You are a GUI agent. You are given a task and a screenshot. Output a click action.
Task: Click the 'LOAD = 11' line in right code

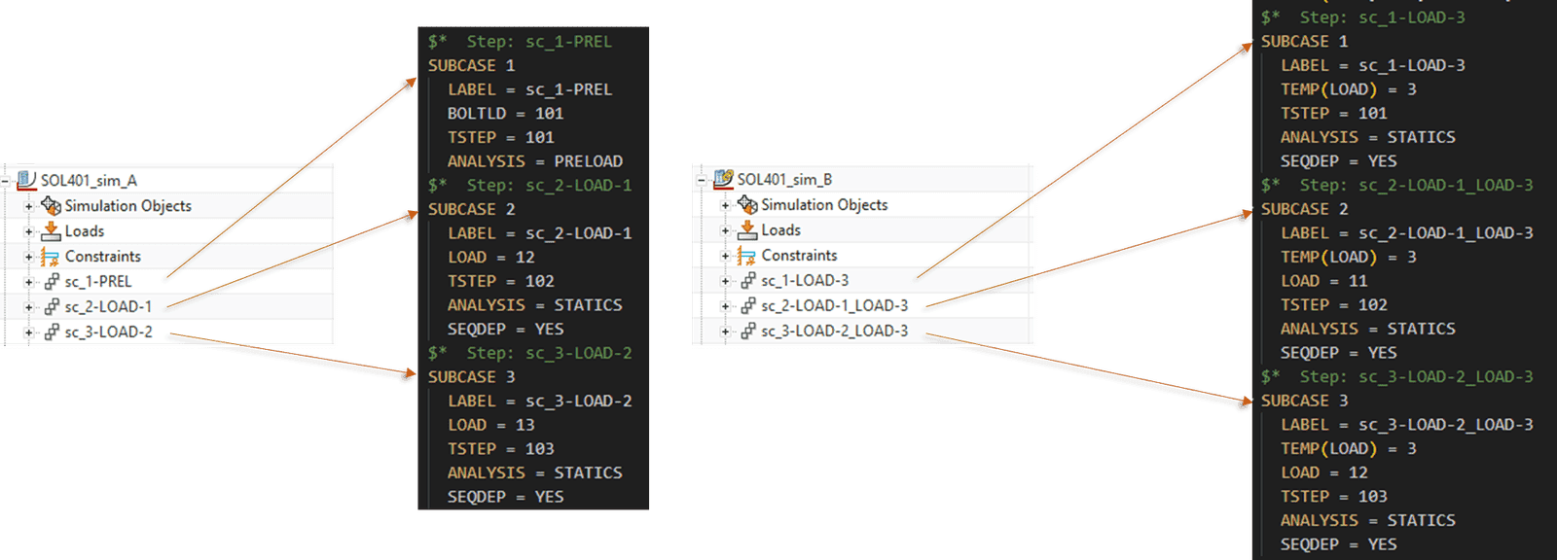[1323, 281]
